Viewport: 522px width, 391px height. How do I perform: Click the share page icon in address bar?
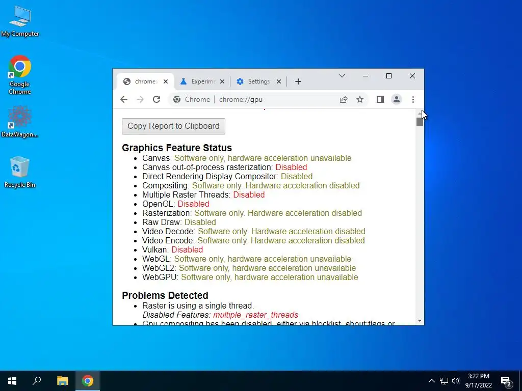point(344,99)
